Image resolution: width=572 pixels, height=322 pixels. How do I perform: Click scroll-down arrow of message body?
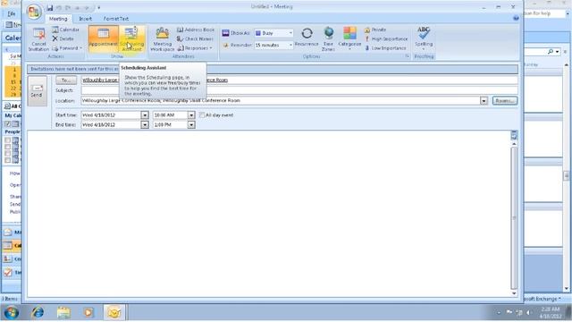pyautogui.click(x=514, y=293)
